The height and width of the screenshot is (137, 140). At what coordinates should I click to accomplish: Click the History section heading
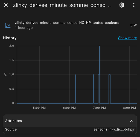tap(10, 38)
